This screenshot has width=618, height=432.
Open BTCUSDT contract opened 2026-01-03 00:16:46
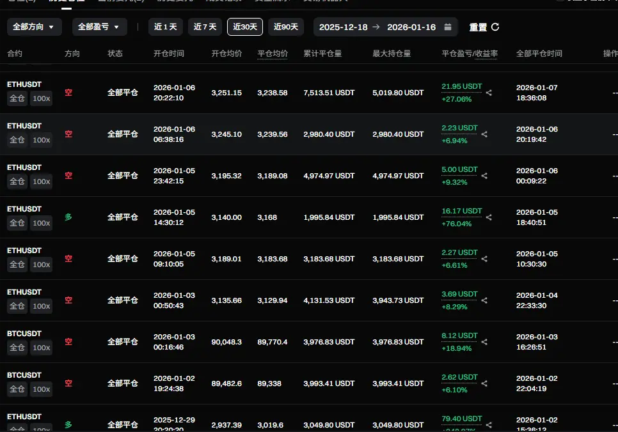[24, 334]
